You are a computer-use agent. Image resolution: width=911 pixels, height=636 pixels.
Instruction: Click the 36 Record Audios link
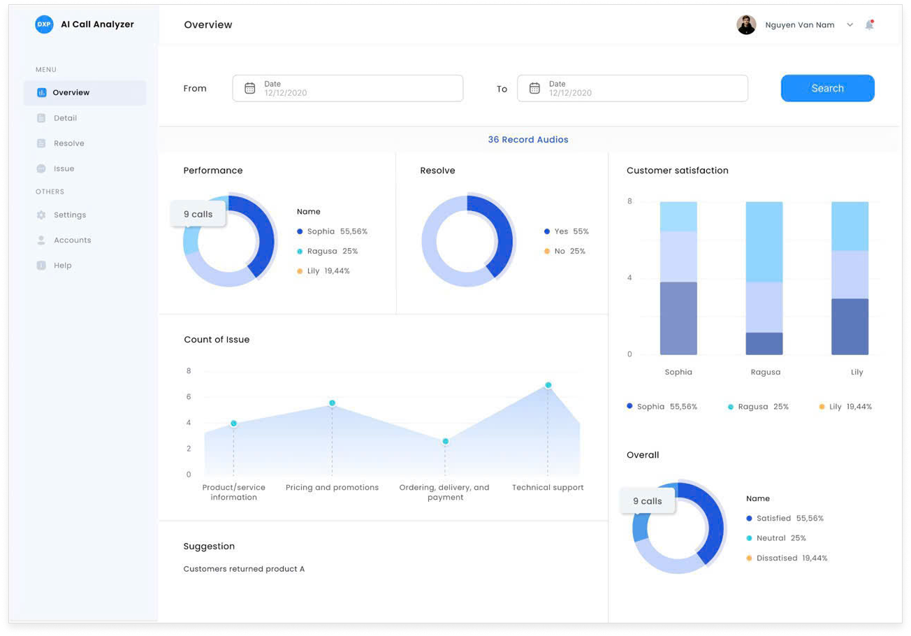coord(527,140)
